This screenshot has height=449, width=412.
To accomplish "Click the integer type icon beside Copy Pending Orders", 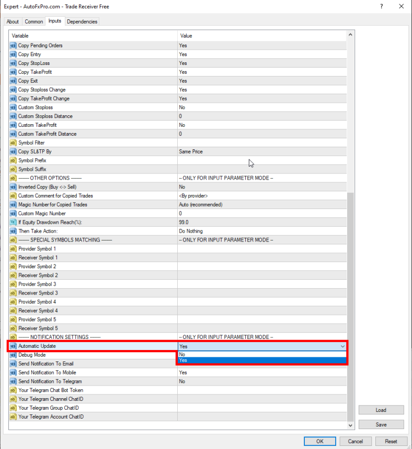I will click(x=13, y=46).
